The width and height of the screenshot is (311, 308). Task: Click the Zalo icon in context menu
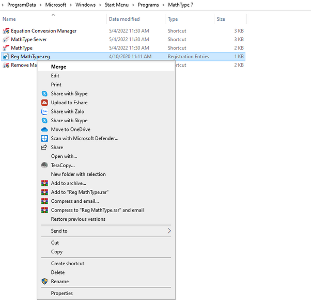44,111
